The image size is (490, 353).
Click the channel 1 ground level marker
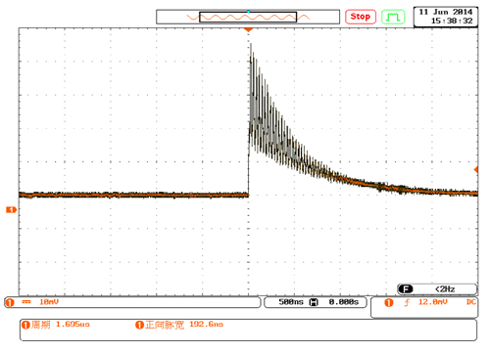11,209
